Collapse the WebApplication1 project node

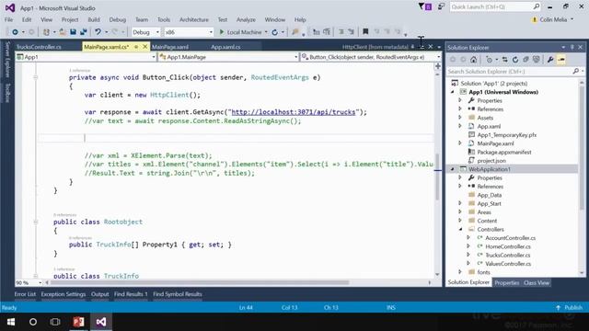point(452,169)
